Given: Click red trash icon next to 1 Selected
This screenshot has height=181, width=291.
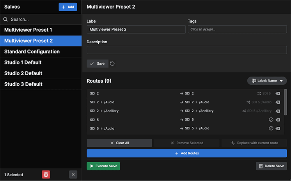Looking at the screenshot, I should click(46, 174).
